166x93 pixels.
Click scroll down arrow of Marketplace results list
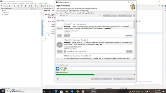pyautogui.click(x=134, y=58)
